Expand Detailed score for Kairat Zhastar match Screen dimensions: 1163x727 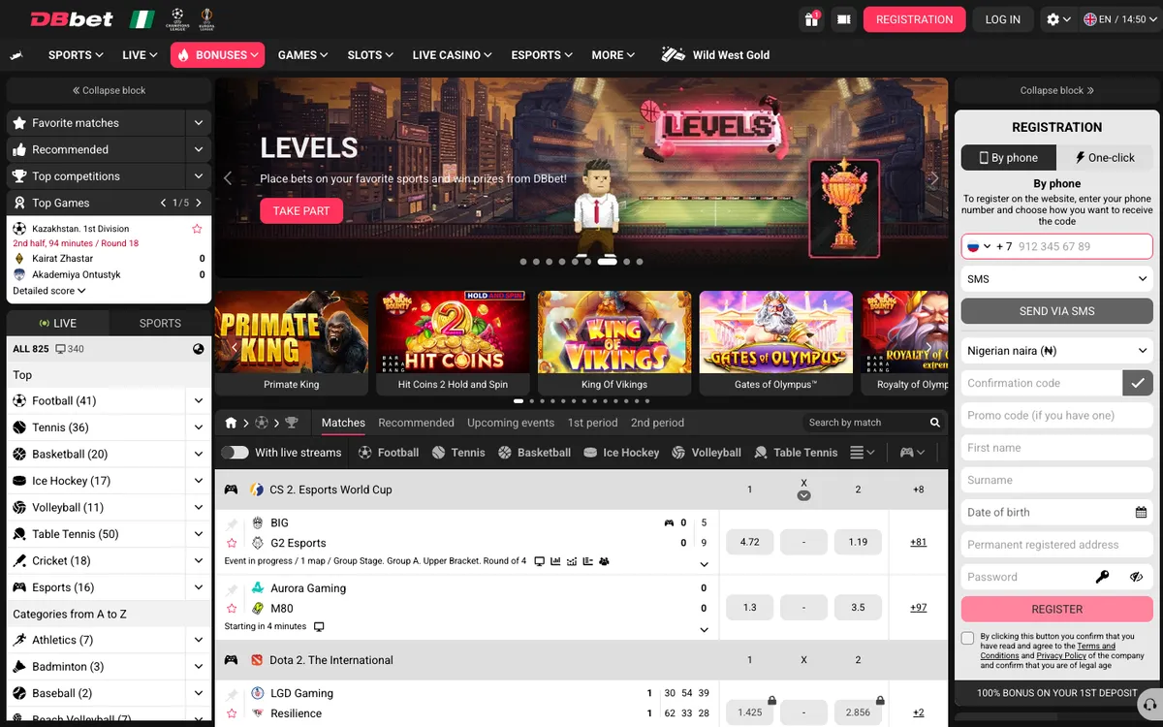pos(49,291)
